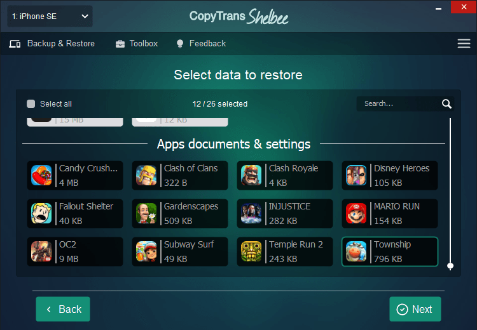Select the Temple Run 2 name label
The image size is (477, 330).
(x=296, y=244)
